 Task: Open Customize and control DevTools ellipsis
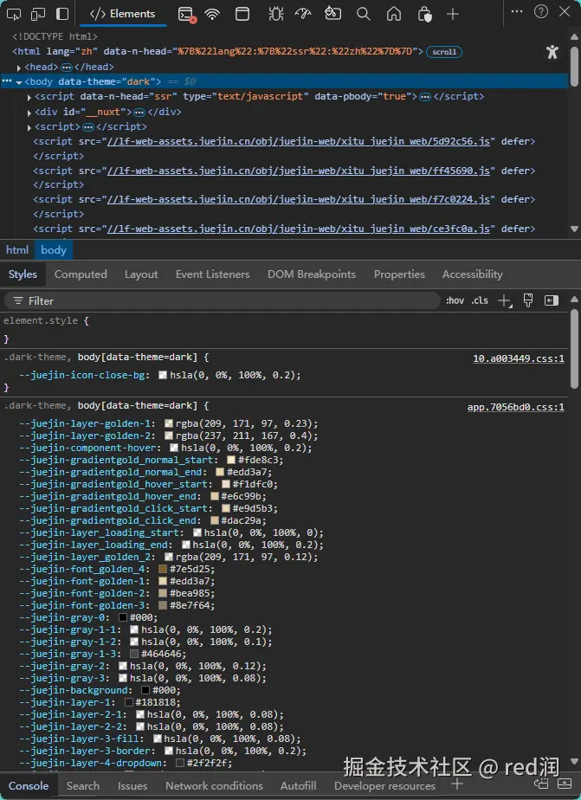pos(517,11)
